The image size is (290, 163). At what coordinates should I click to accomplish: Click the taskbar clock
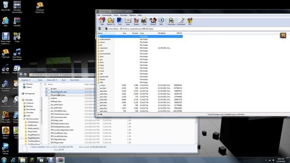(x=281, y=160)
